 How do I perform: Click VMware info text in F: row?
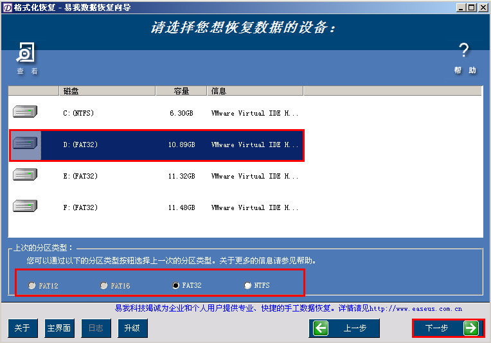pos(254,207)
